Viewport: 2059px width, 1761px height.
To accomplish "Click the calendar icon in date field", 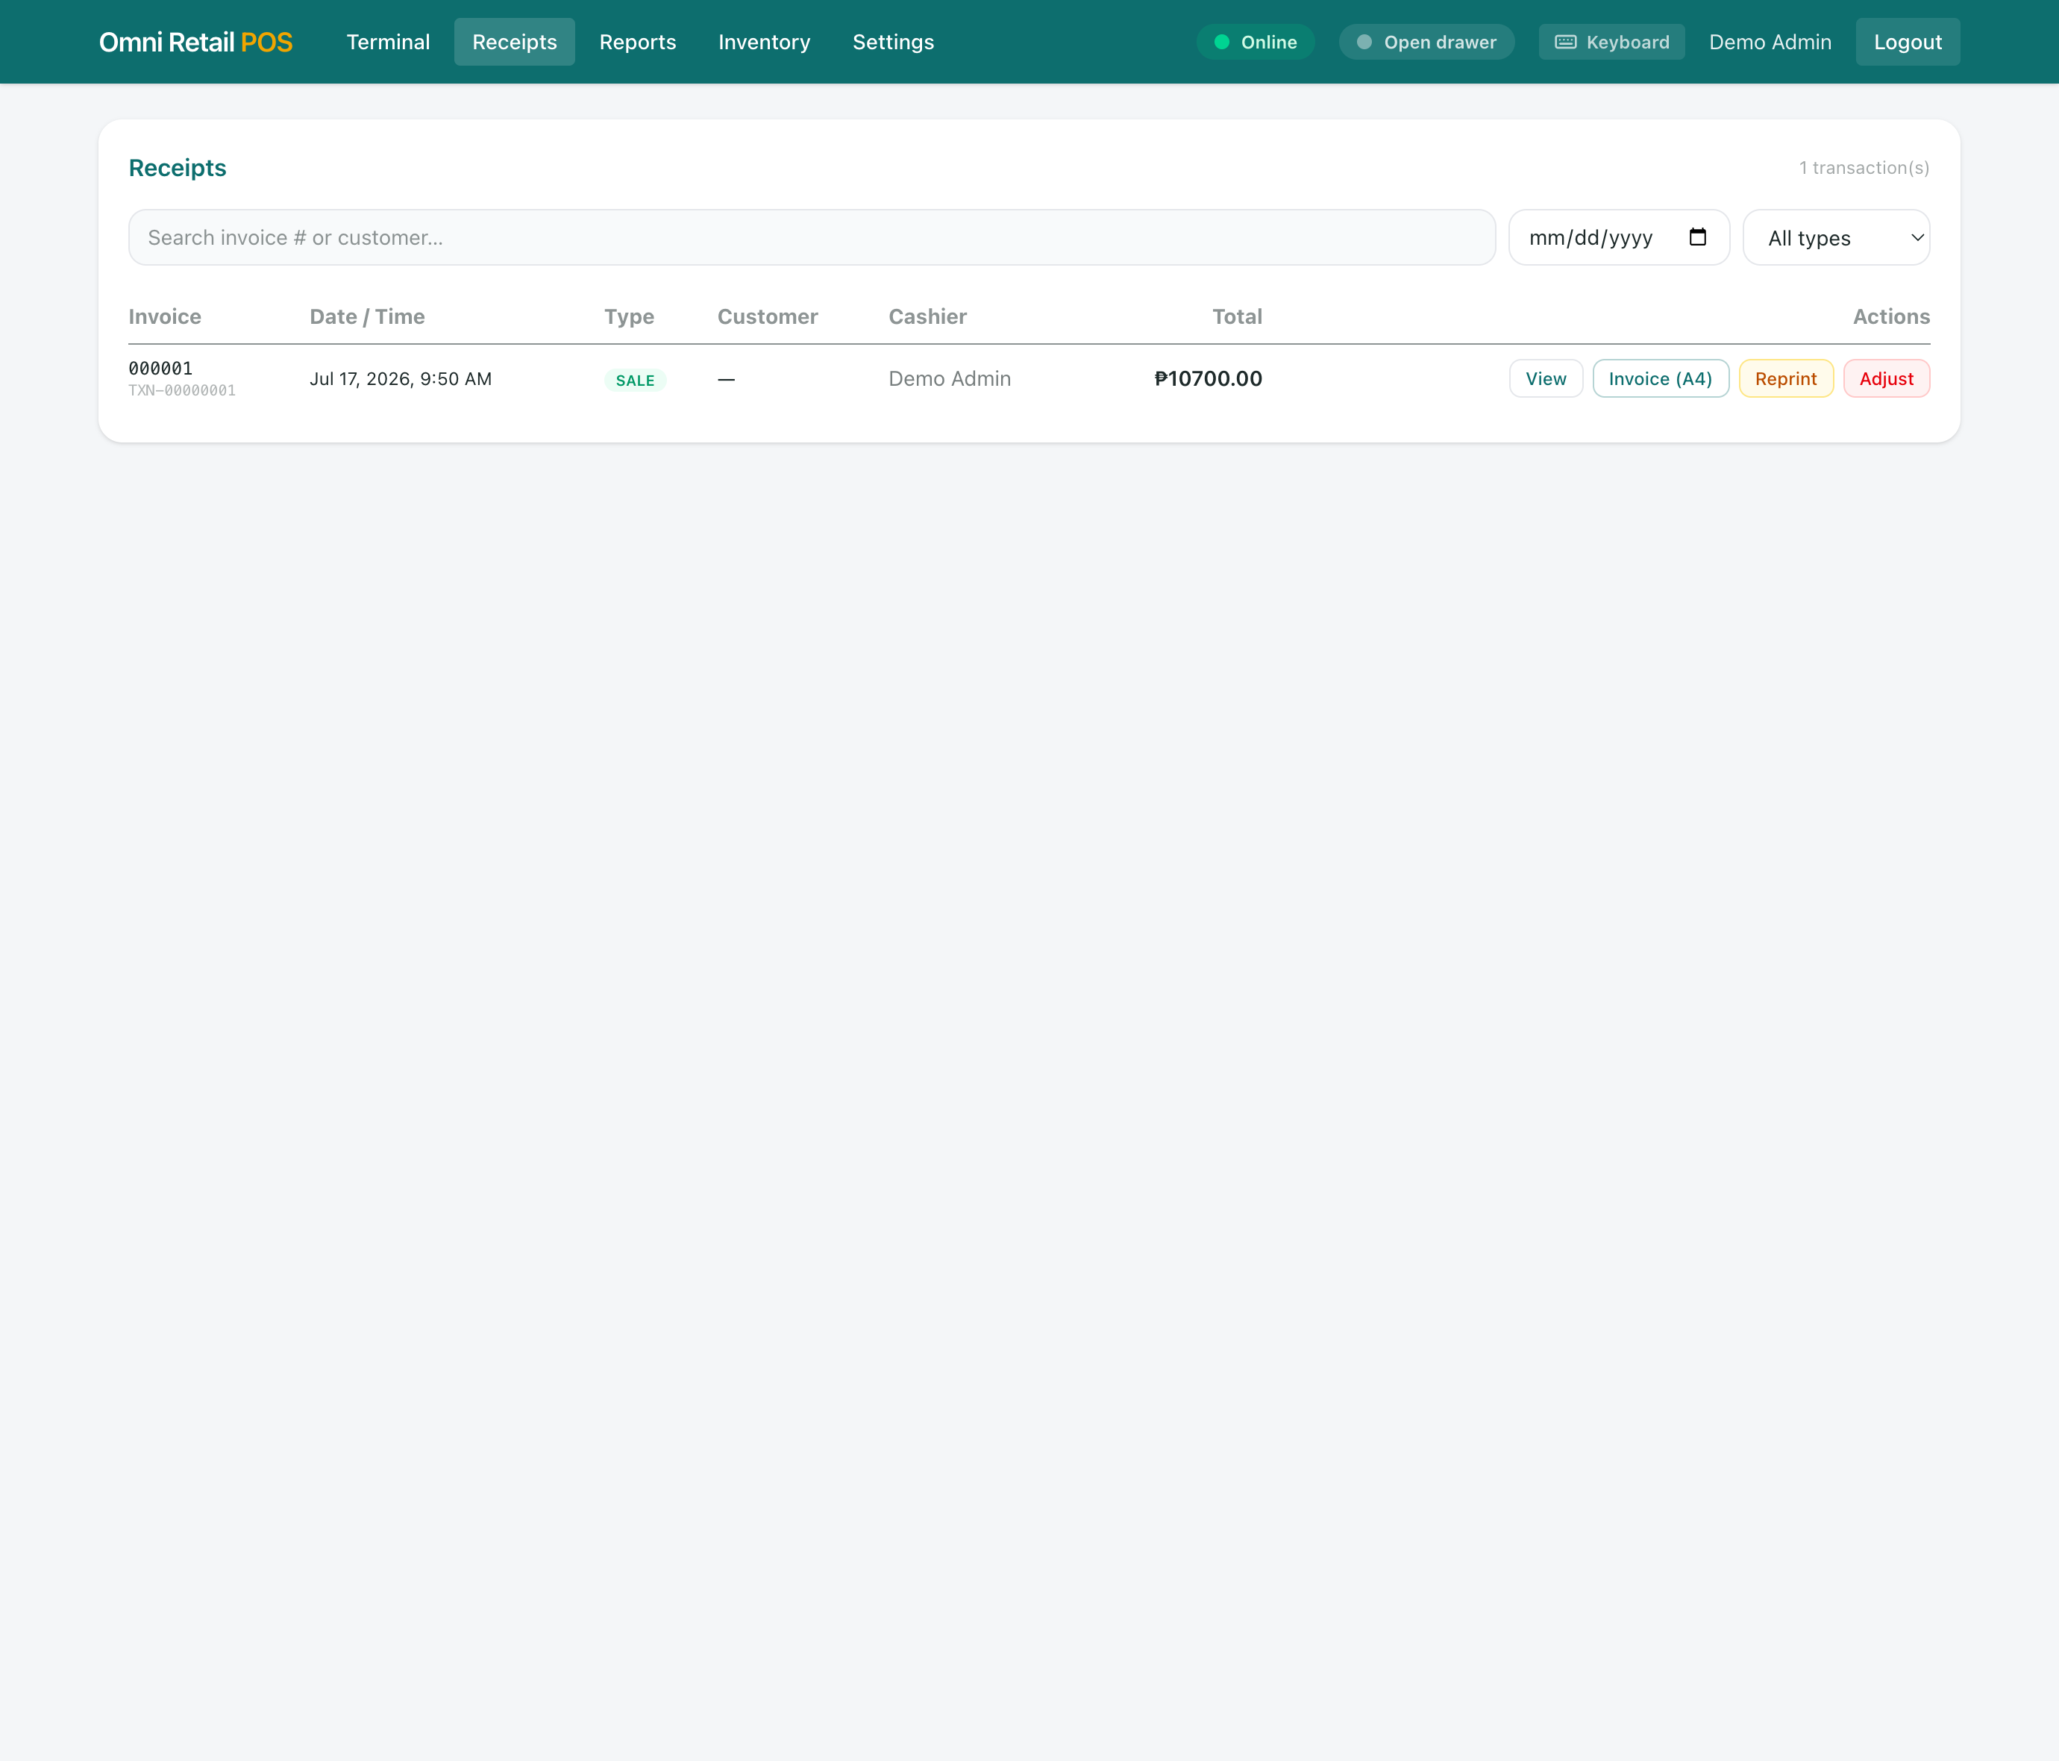I will point(1697,237).
